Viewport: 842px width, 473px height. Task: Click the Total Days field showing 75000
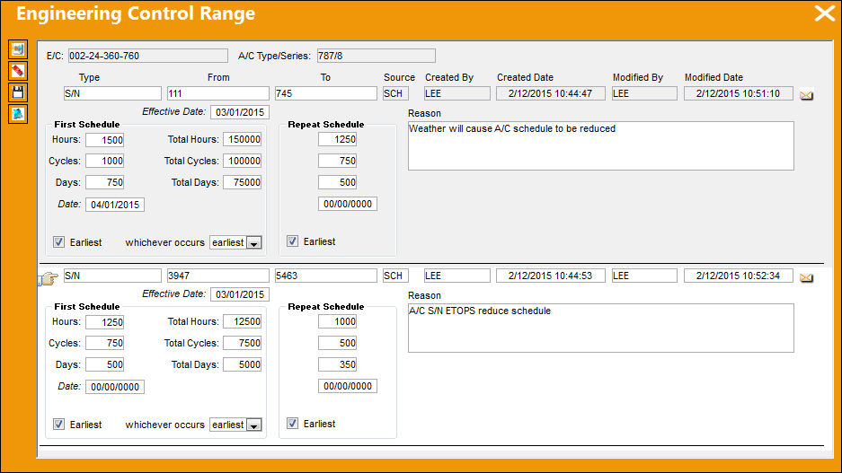(x=243, y=182)
